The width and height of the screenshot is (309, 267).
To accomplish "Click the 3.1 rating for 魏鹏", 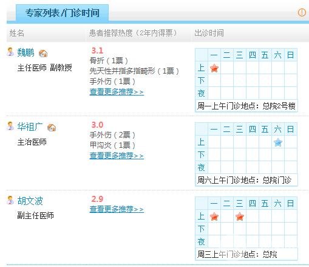I will [x=97, y=50].
